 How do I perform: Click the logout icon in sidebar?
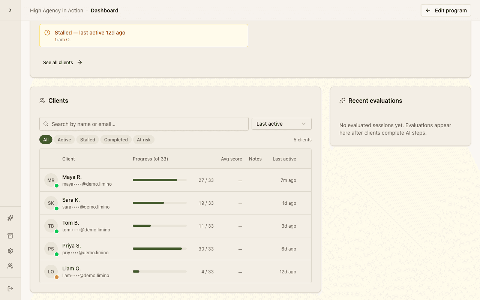[x=10, y=289]
